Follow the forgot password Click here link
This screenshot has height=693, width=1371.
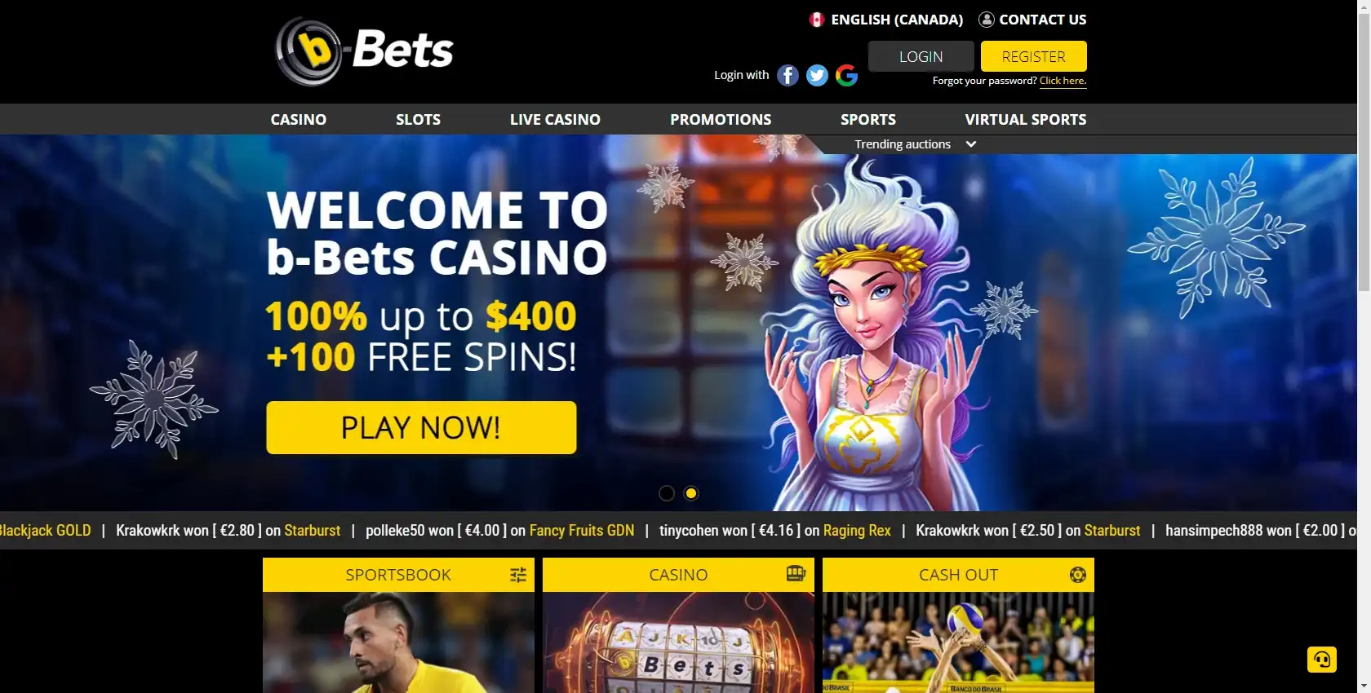tap(1063, 81)
